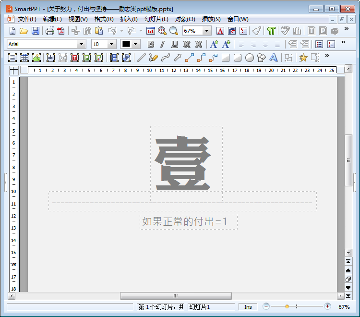Image resolution: width=360 pixels, height=317 pixels.
Task: Select the line drawing tool
Action: pyautogui.click(x=142, y=58)
